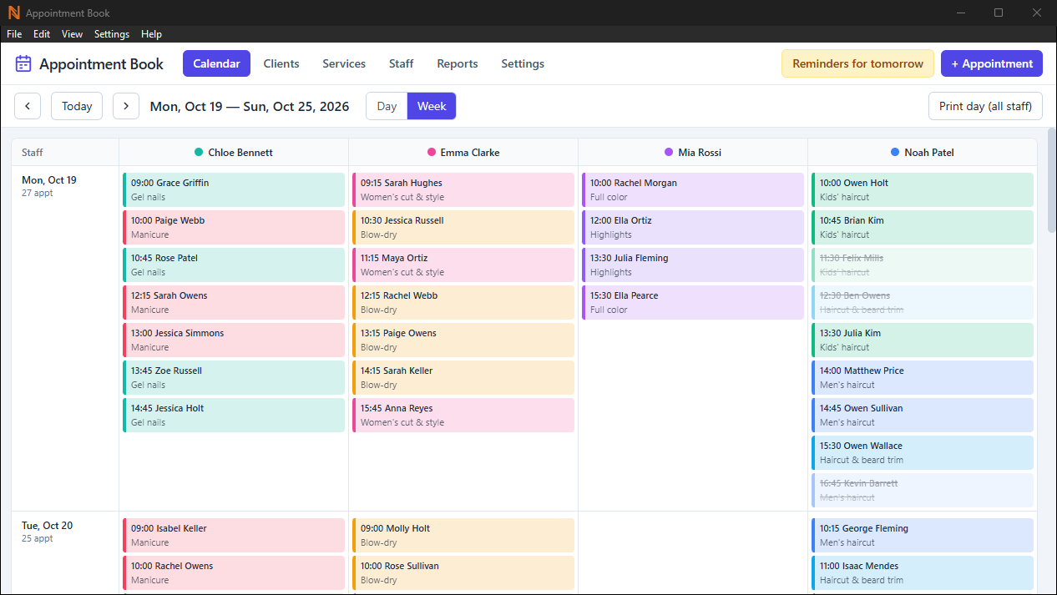The height and width of the screenshot is (595, 1057).
Task: Click the Mon, Oct 19 day label
Action: click(49, 180)
